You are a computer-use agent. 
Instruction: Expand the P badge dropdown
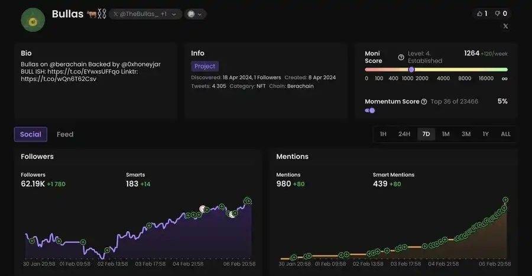click(195, 14)
